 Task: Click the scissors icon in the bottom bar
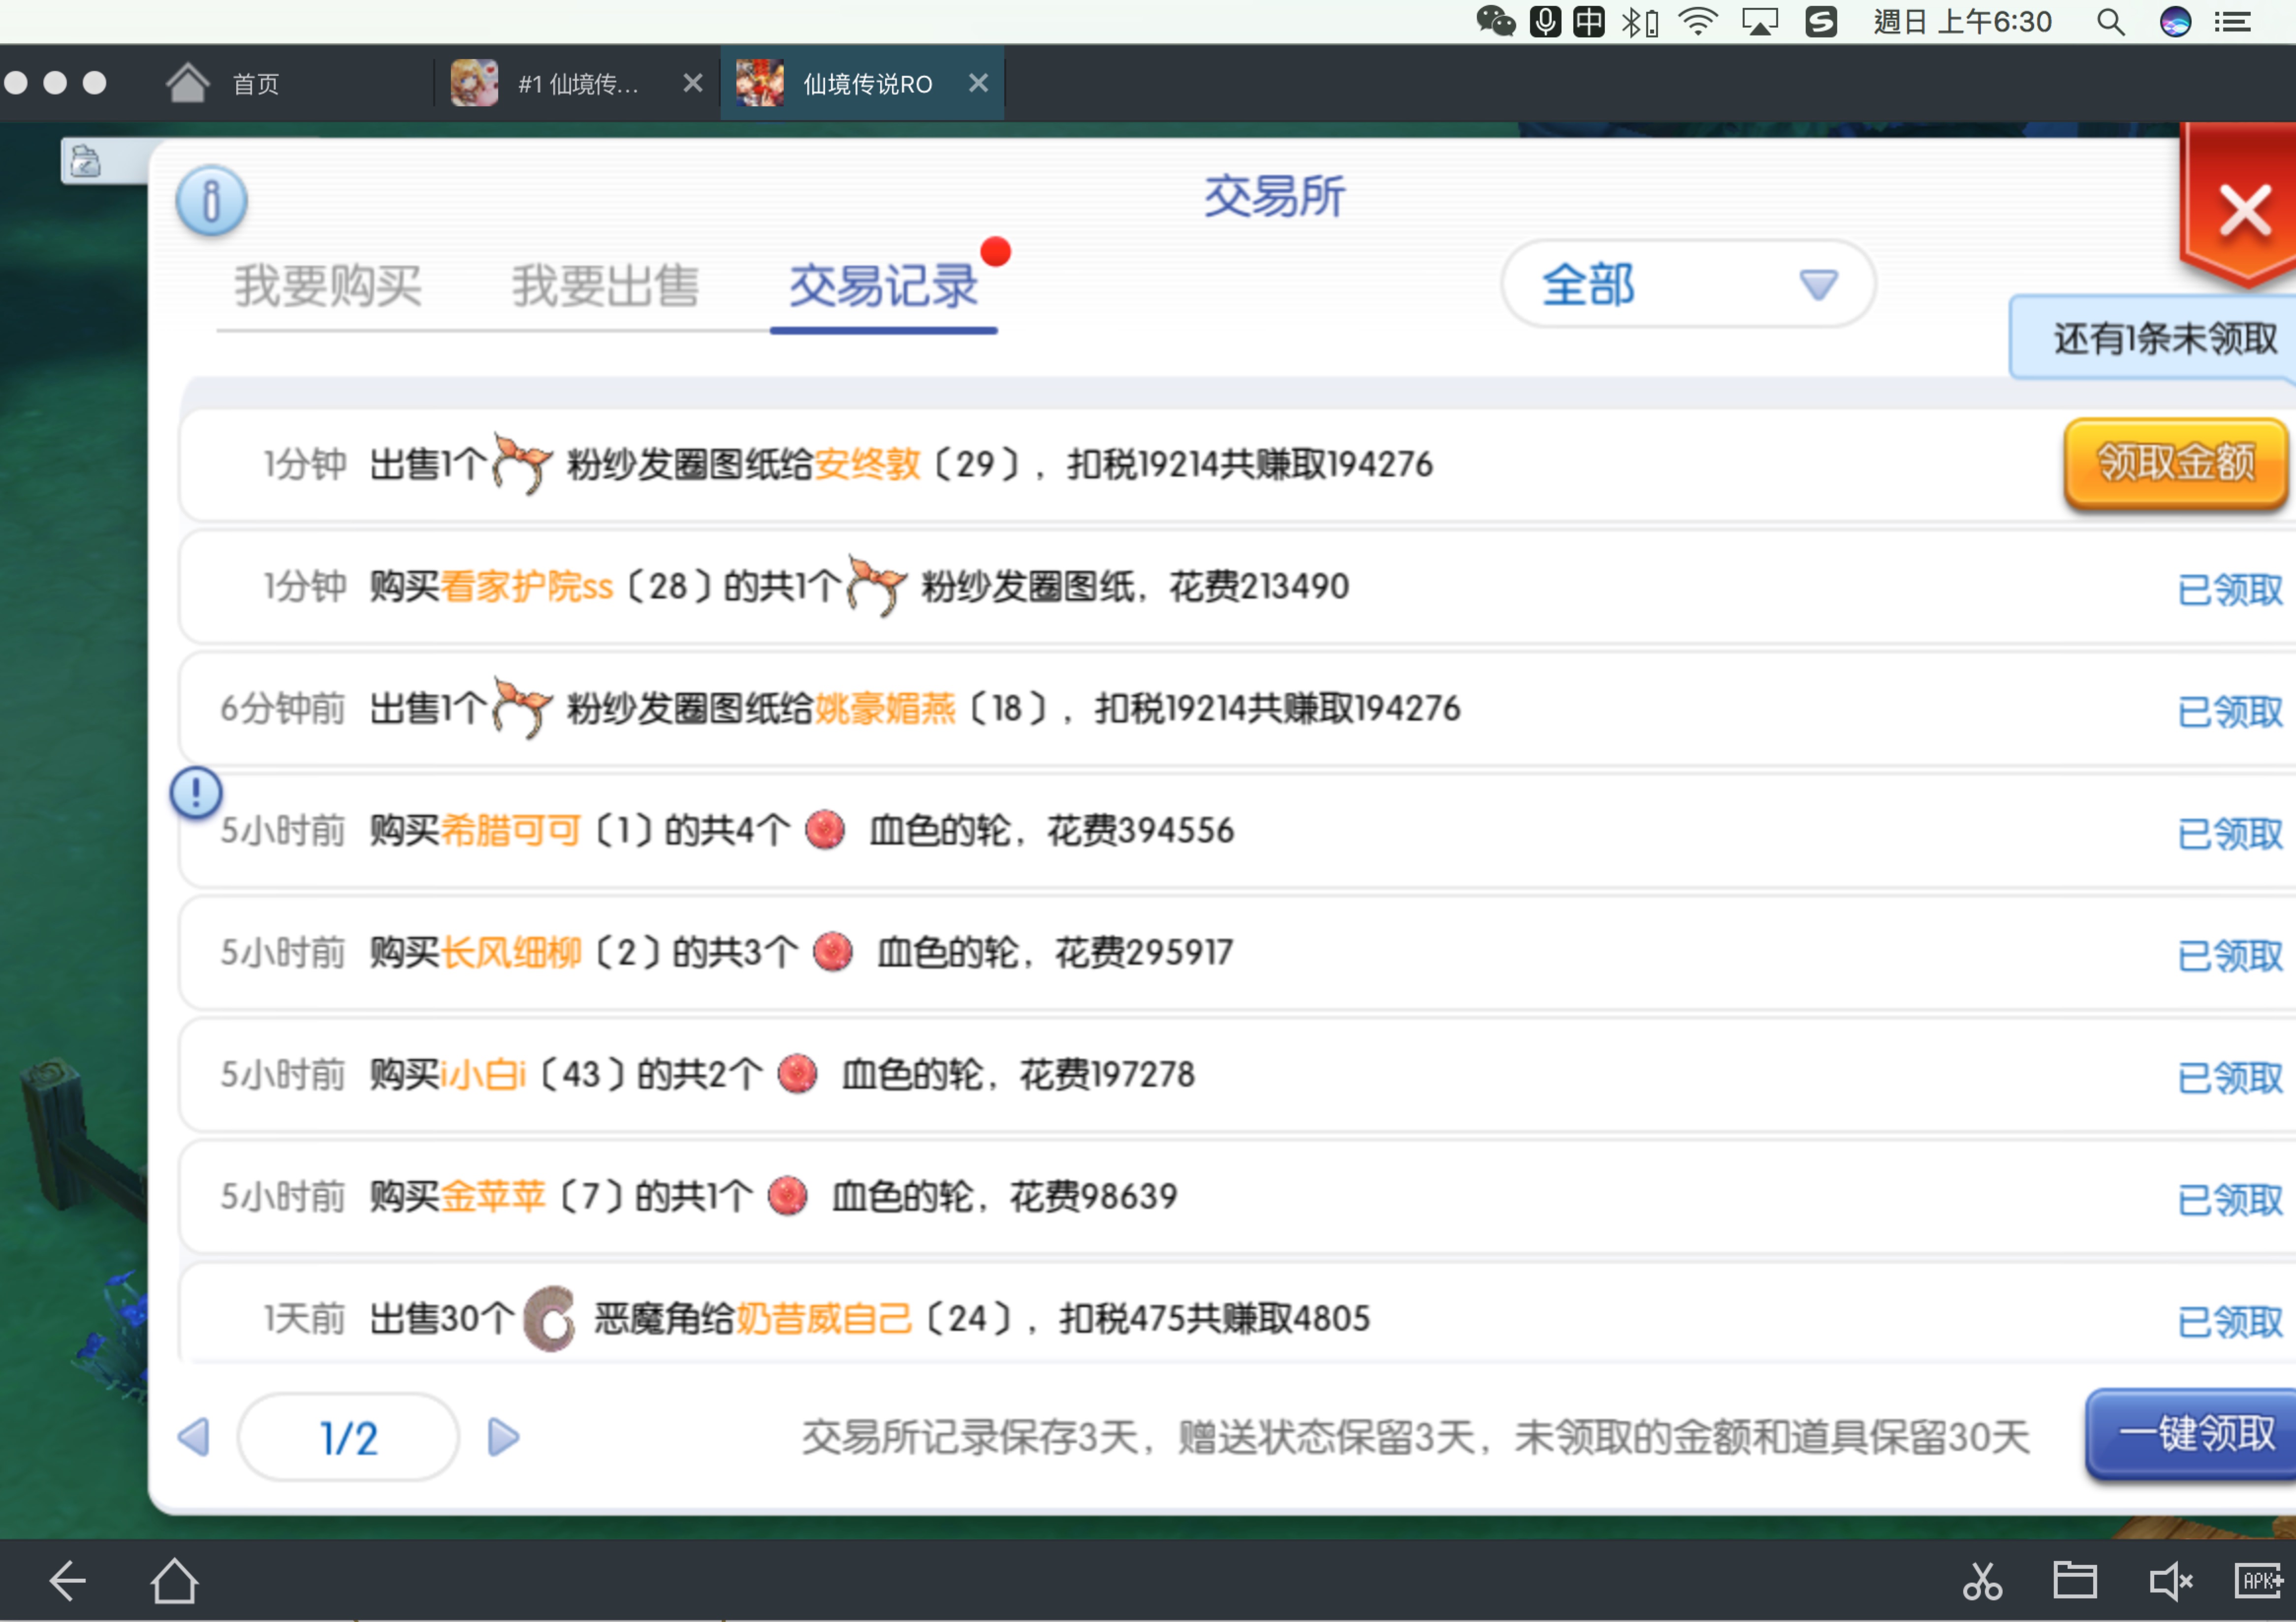tap(1983, 1582)
